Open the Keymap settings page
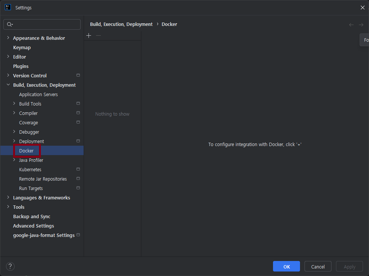 [22, 48]
